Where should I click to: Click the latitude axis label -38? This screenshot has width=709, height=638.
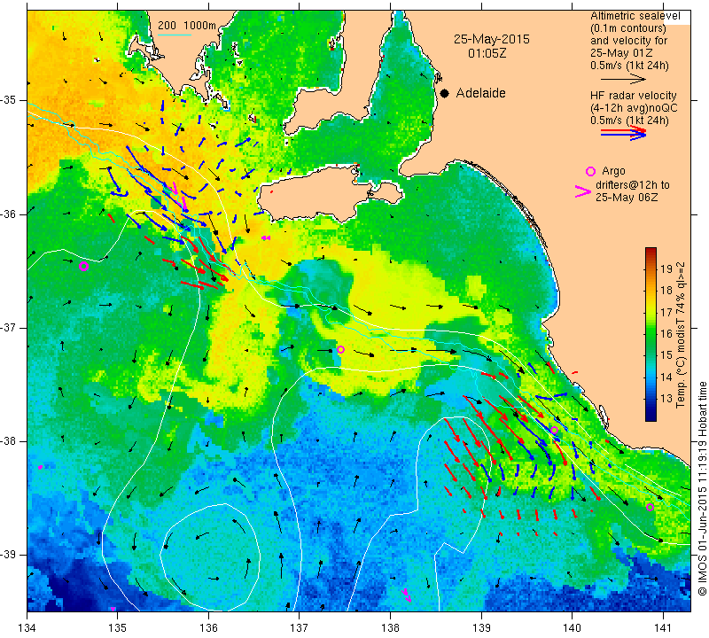tap(9, 441)
